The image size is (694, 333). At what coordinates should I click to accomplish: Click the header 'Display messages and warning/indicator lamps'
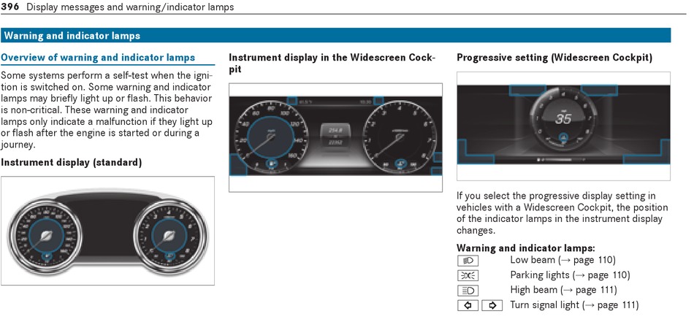point(131,7)
